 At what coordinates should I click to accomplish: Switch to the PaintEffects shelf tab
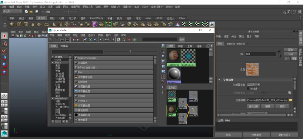pos(96,18)
